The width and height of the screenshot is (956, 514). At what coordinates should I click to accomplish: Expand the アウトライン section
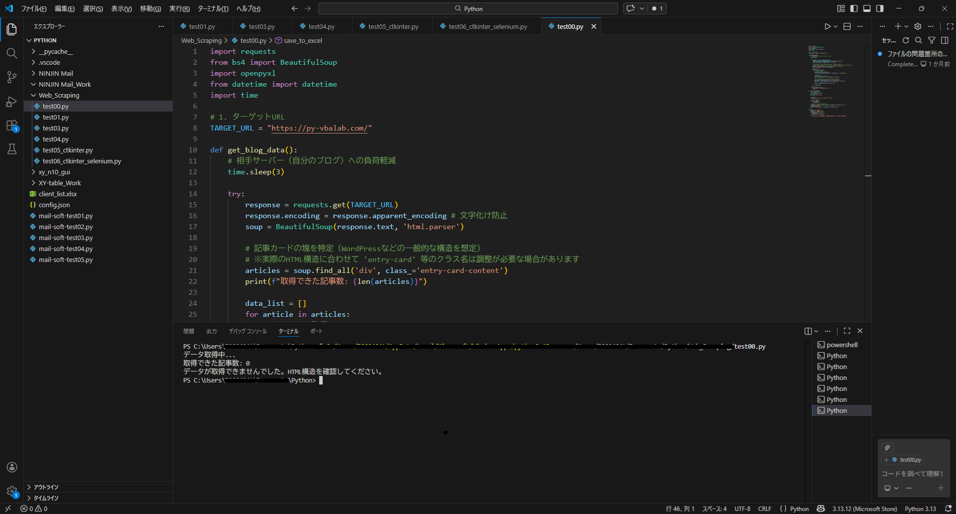46,487
